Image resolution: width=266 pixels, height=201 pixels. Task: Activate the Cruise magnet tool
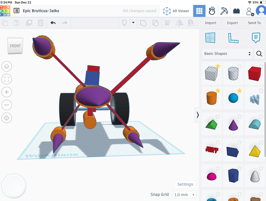pyautogui.click(x=191, y=23)
